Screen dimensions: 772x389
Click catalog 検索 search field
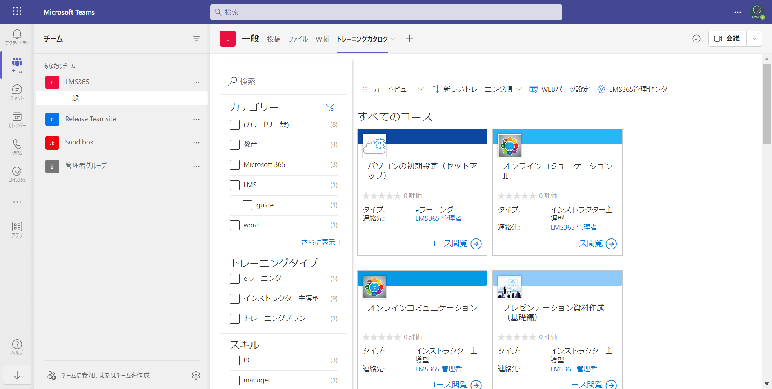283,81
